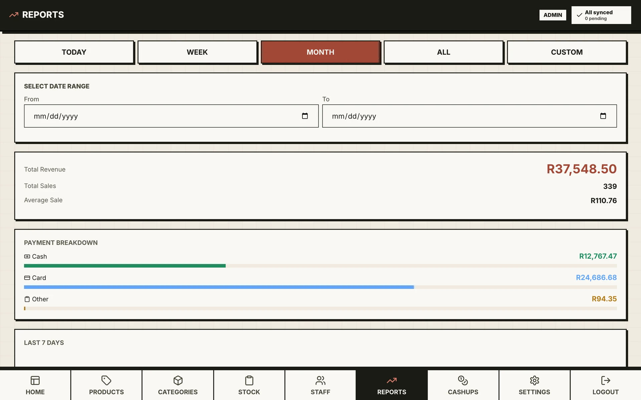
Task: Click the To date input field
Action: click(x=469, y=116)
